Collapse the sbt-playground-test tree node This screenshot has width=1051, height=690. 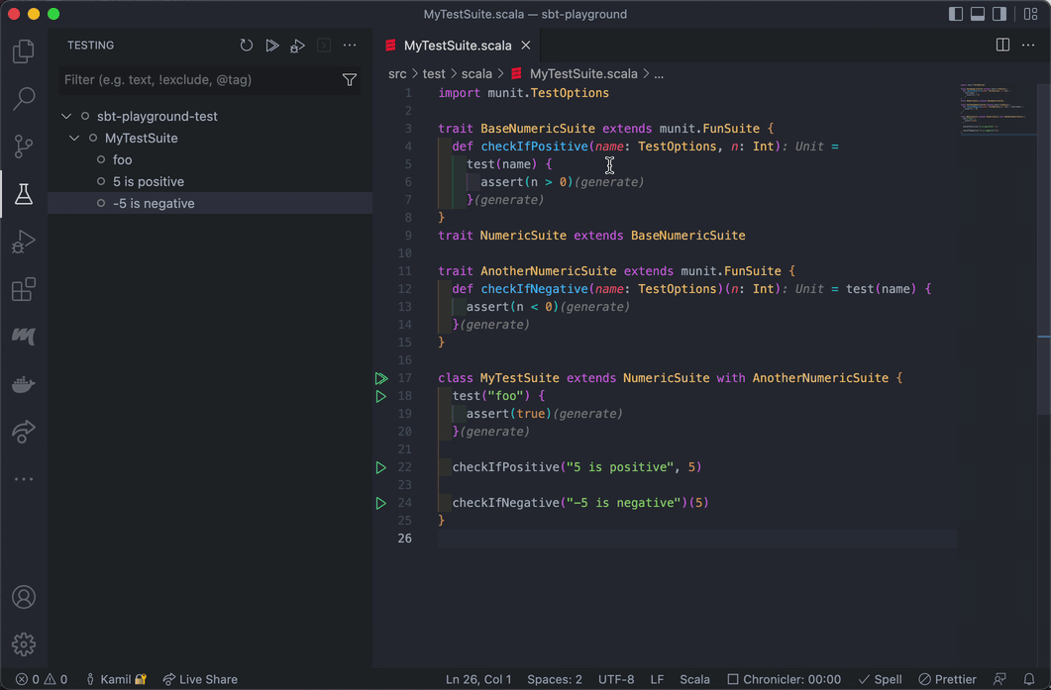point(66,116)
